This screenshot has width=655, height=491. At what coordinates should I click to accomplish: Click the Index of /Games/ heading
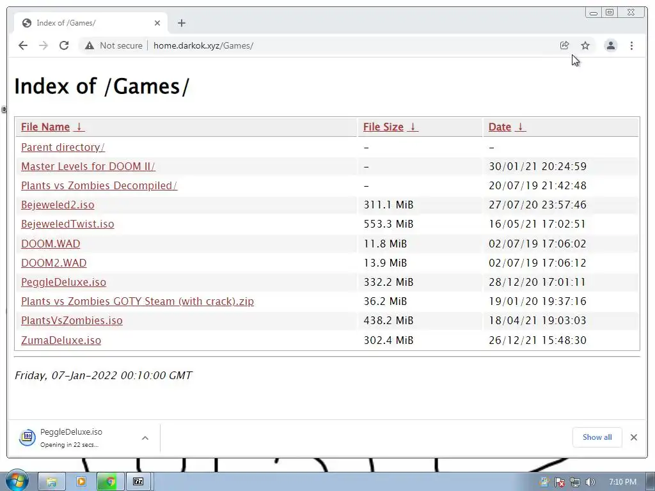click(102, 86)
